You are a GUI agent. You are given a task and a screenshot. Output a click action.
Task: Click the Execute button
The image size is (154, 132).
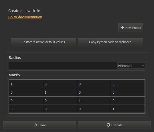pos(114,125)
